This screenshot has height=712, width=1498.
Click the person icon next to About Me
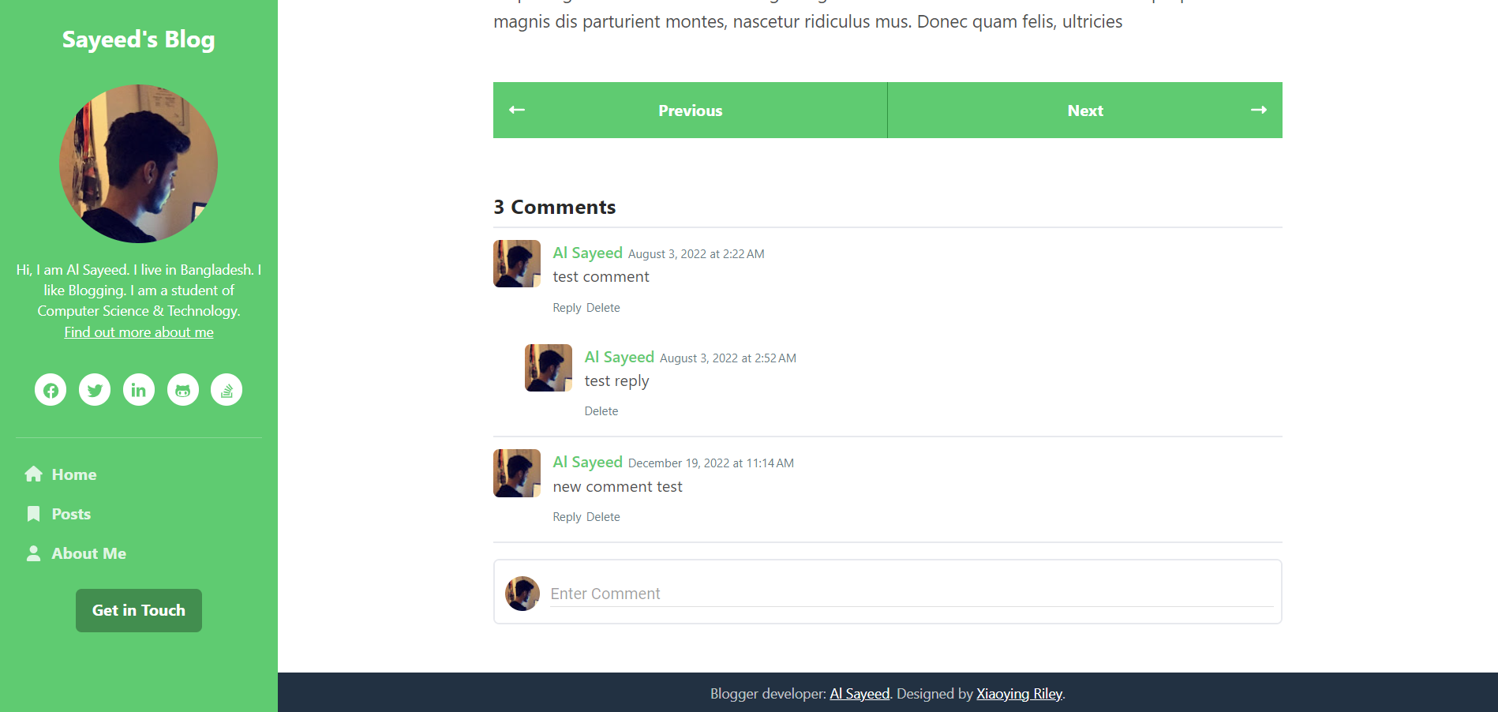pos(33,553)
